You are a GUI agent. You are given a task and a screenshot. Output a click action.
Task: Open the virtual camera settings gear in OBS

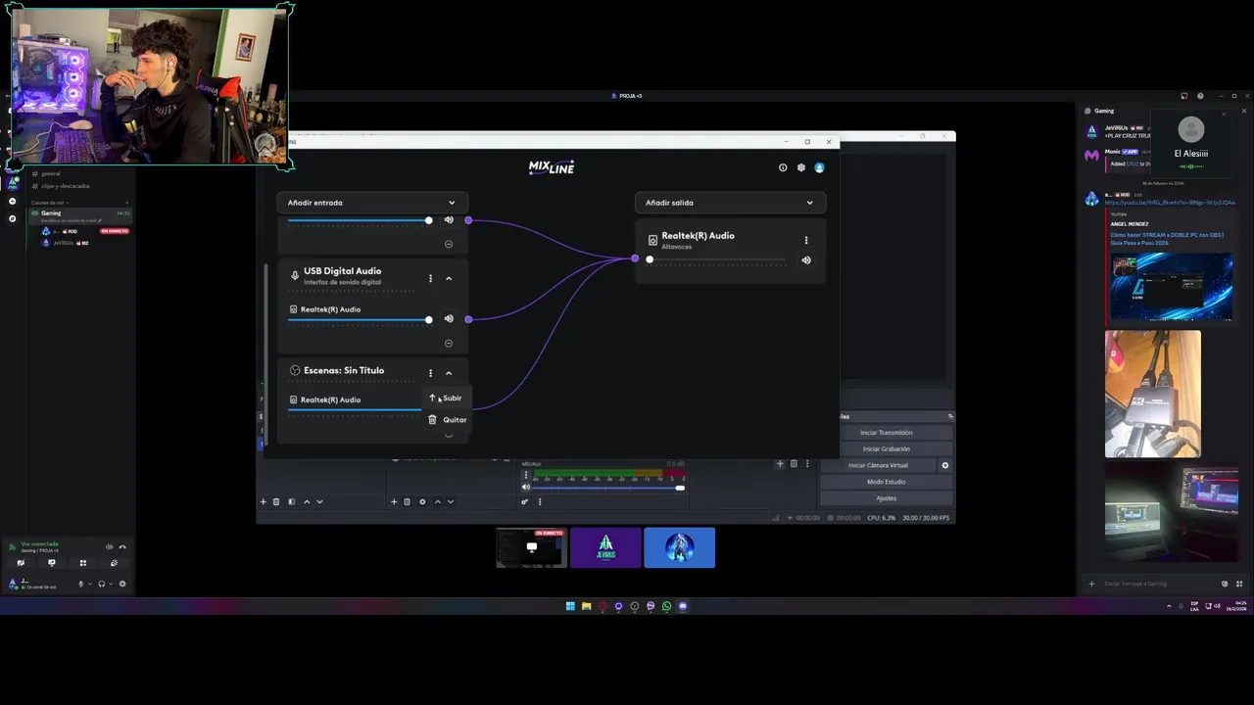(945, 465)
